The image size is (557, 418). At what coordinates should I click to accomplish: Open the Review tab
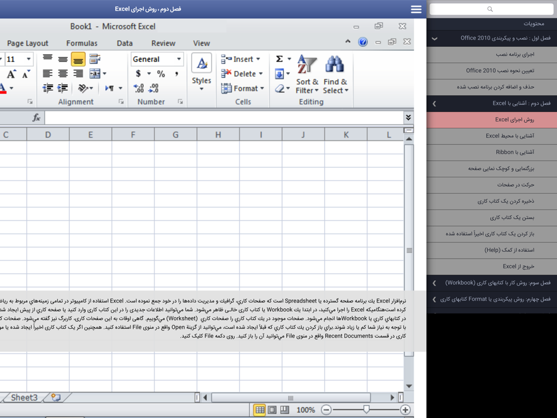163,43
